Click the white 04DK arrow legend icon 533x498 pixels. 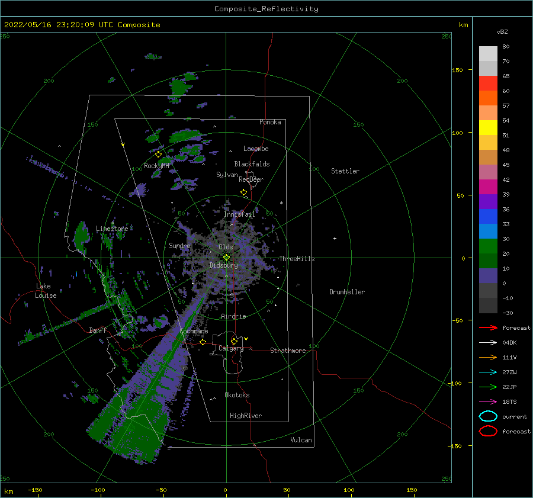488,343
